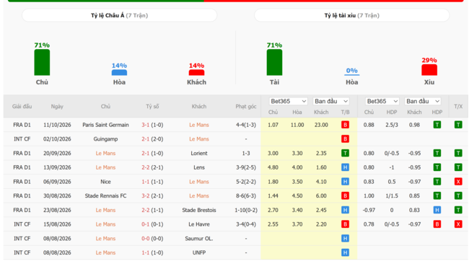
Task: Switch to the Tỷ lệ Châu Á tab
Action: click(119, 15)
